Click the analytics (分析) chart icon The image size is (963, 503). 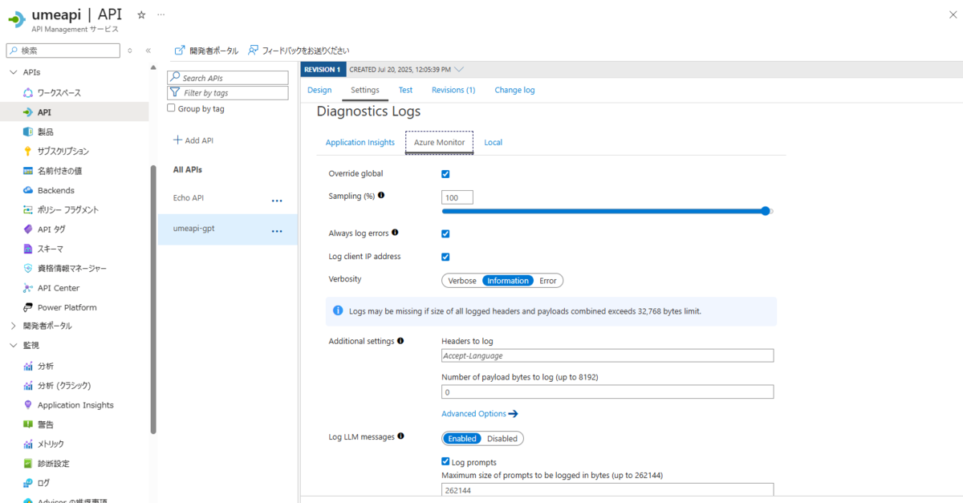point(28,366)
